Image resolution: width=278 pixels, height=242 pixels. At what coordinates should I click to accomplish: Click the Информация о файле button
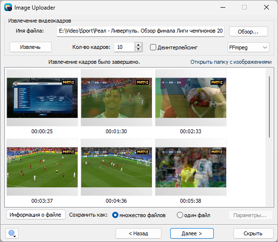35,215
